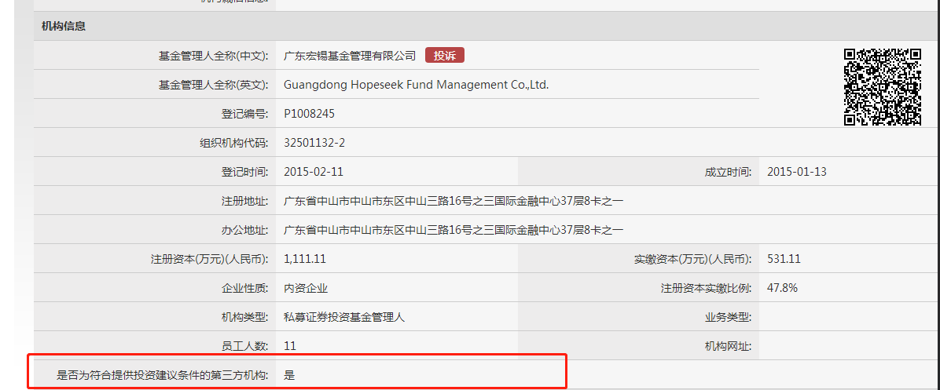Click the 机构网址 label

[x=728, y=346]
